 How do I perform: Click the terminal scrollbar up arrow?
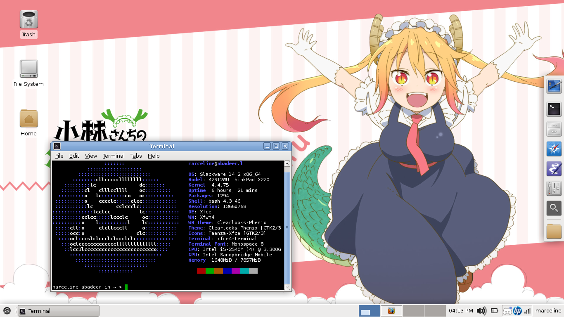coord(287,164)
